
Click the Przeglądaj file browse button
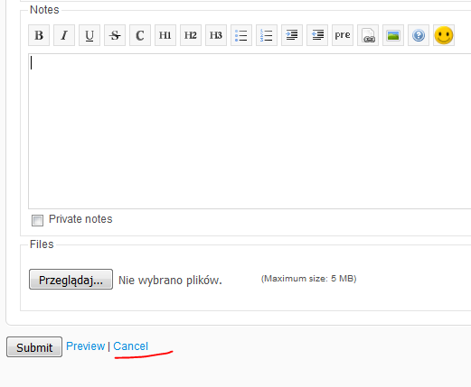point(71,280)
